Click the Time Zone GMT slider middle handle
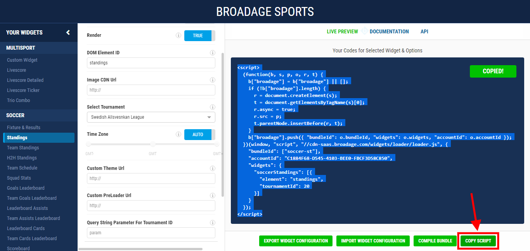530x251 pixels. coord(153,144)
